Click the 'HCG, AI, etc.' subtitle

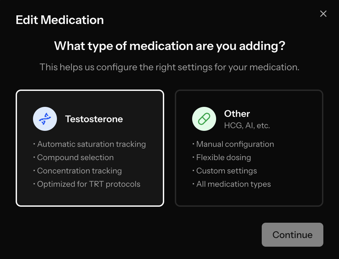pos(247,126)
